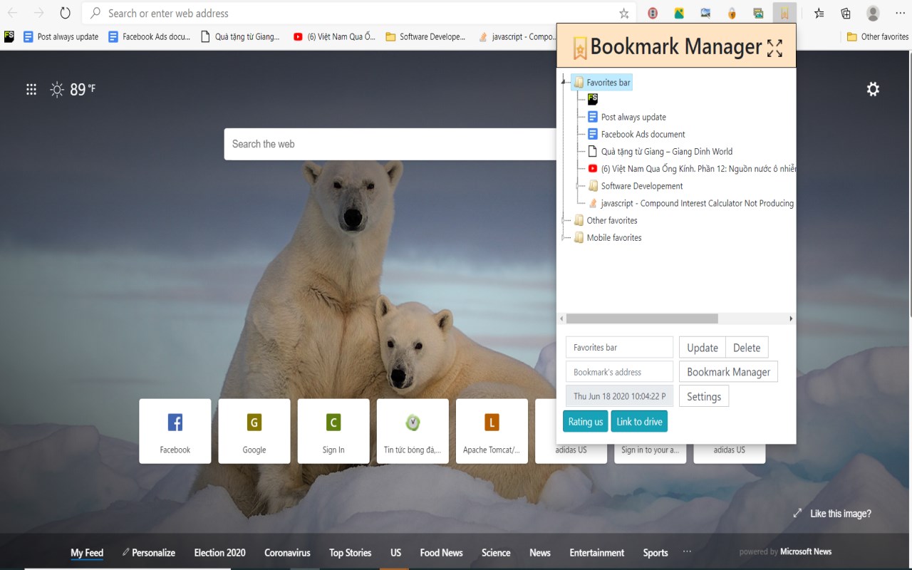Open the Facebook quick link tile
Screen dimensions: 912x570
coord(175,431)
